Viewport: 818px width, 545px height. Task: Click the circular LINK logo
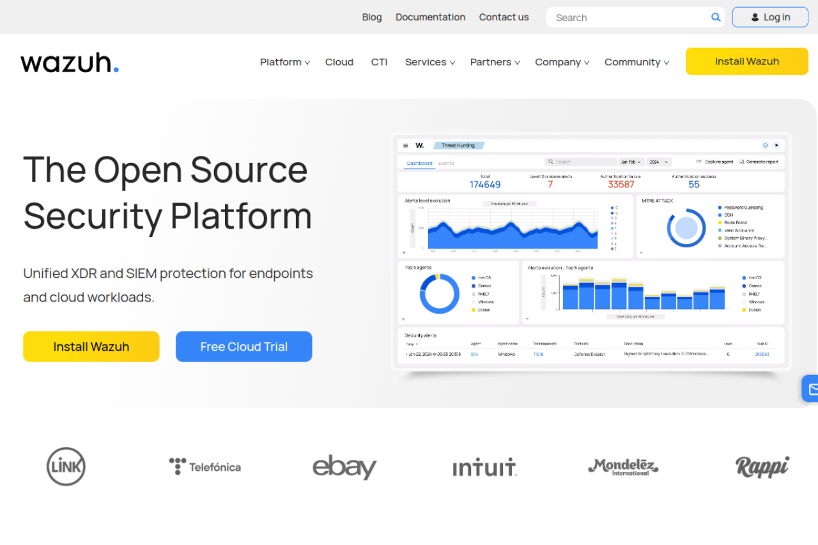tap(66, 466)
